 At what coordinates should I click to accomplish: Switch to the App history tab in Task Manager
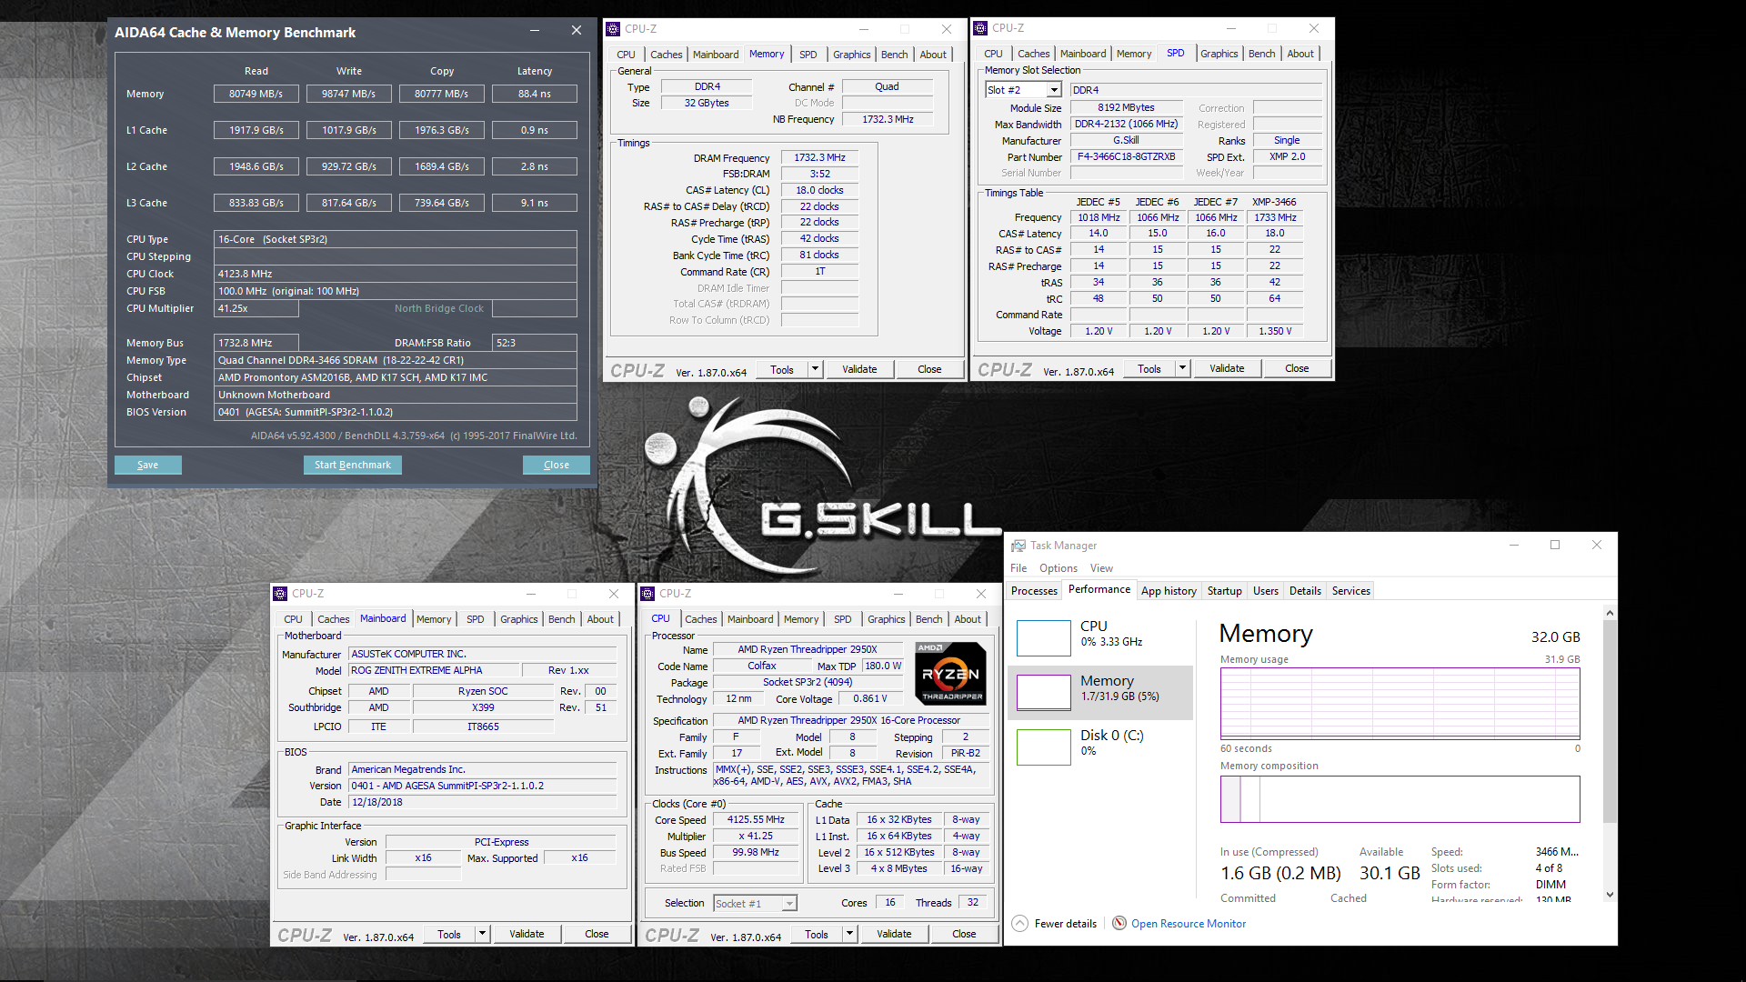(1169, 590)
